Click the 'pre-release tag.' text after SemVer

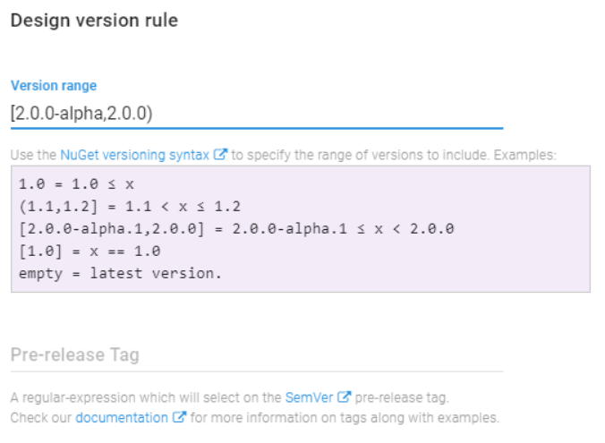402,397
